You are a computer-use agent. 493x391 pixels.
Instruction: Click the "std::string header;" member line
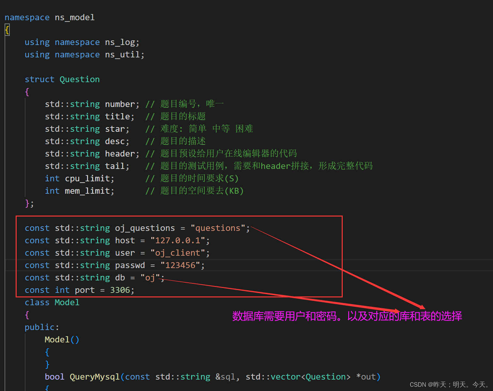[92, 154]
